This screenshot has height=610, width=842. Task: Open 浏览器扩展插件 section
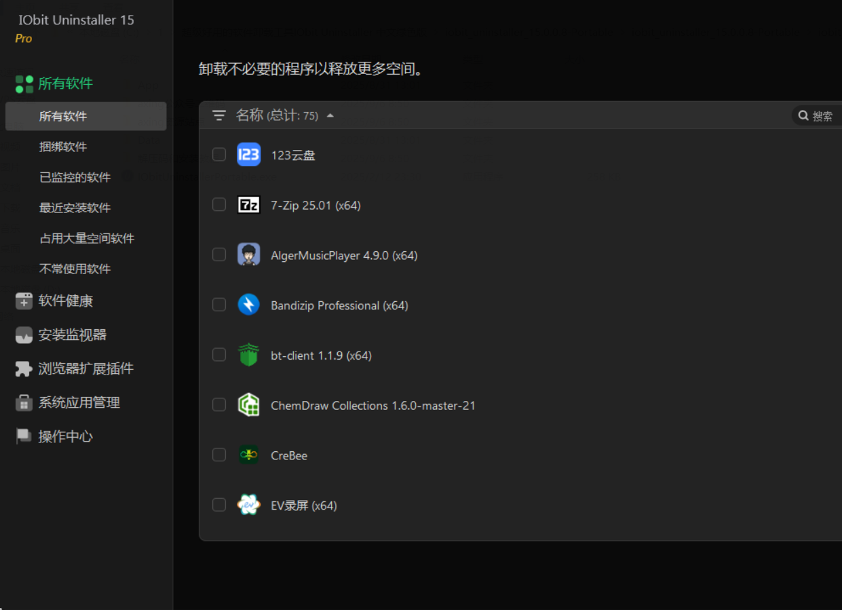(86, 369)
